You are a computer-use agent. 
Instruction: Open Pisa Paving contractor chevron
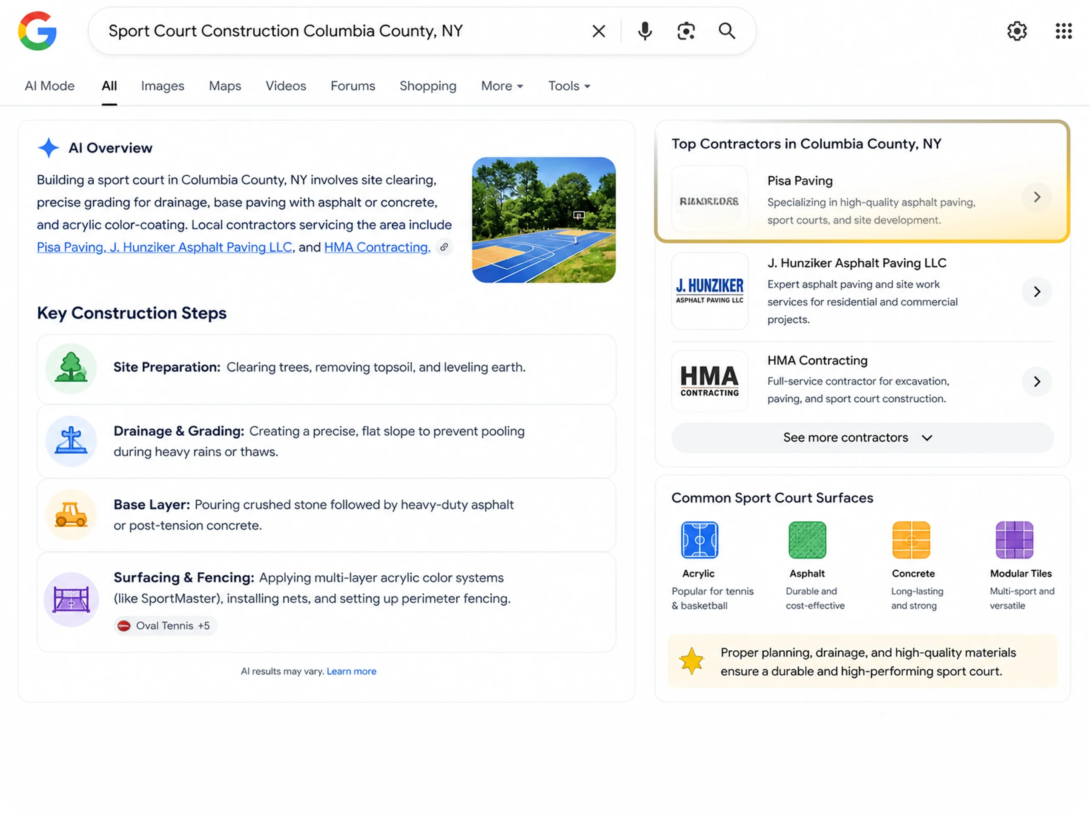click(x=1037, y=197)
